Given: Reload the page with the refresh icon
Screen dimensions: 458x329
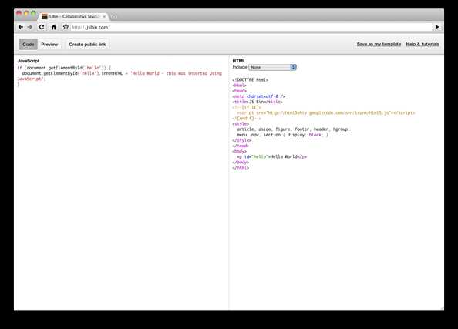Looking at the screenshot, I should (x=42, y=27).
